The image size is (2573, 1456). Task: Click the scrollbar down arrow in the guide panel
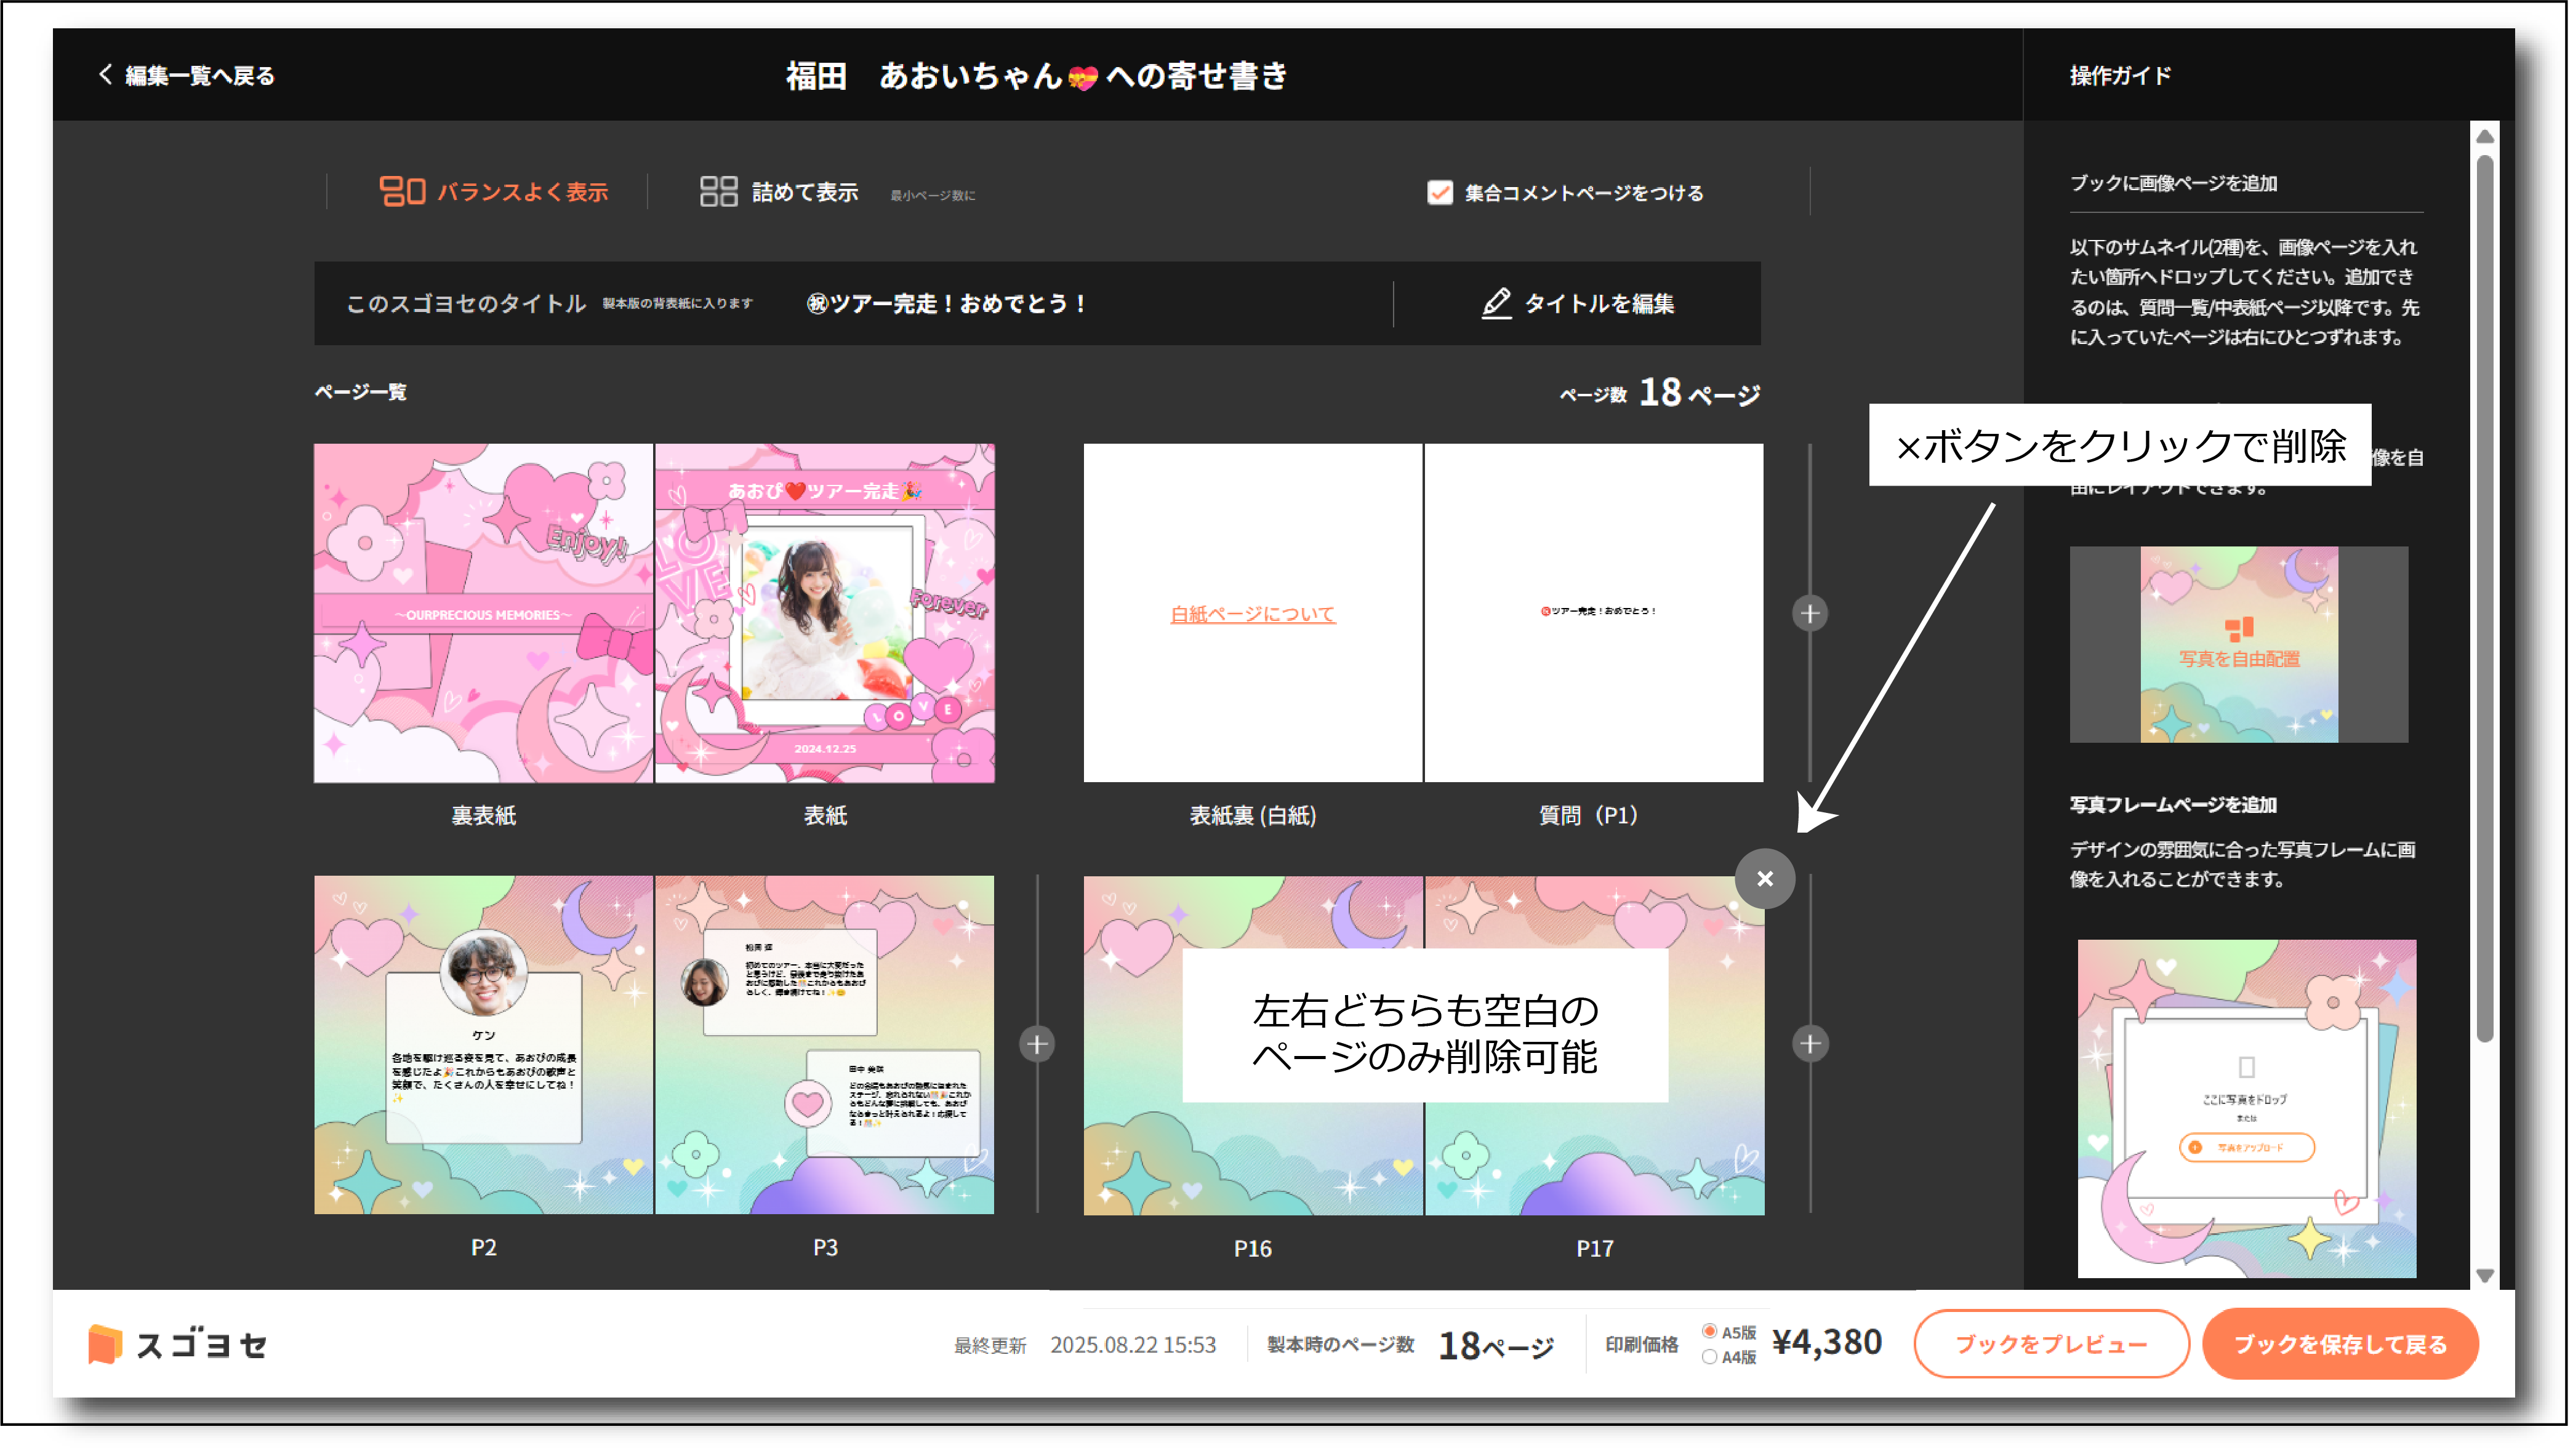coord(2486,1277)
